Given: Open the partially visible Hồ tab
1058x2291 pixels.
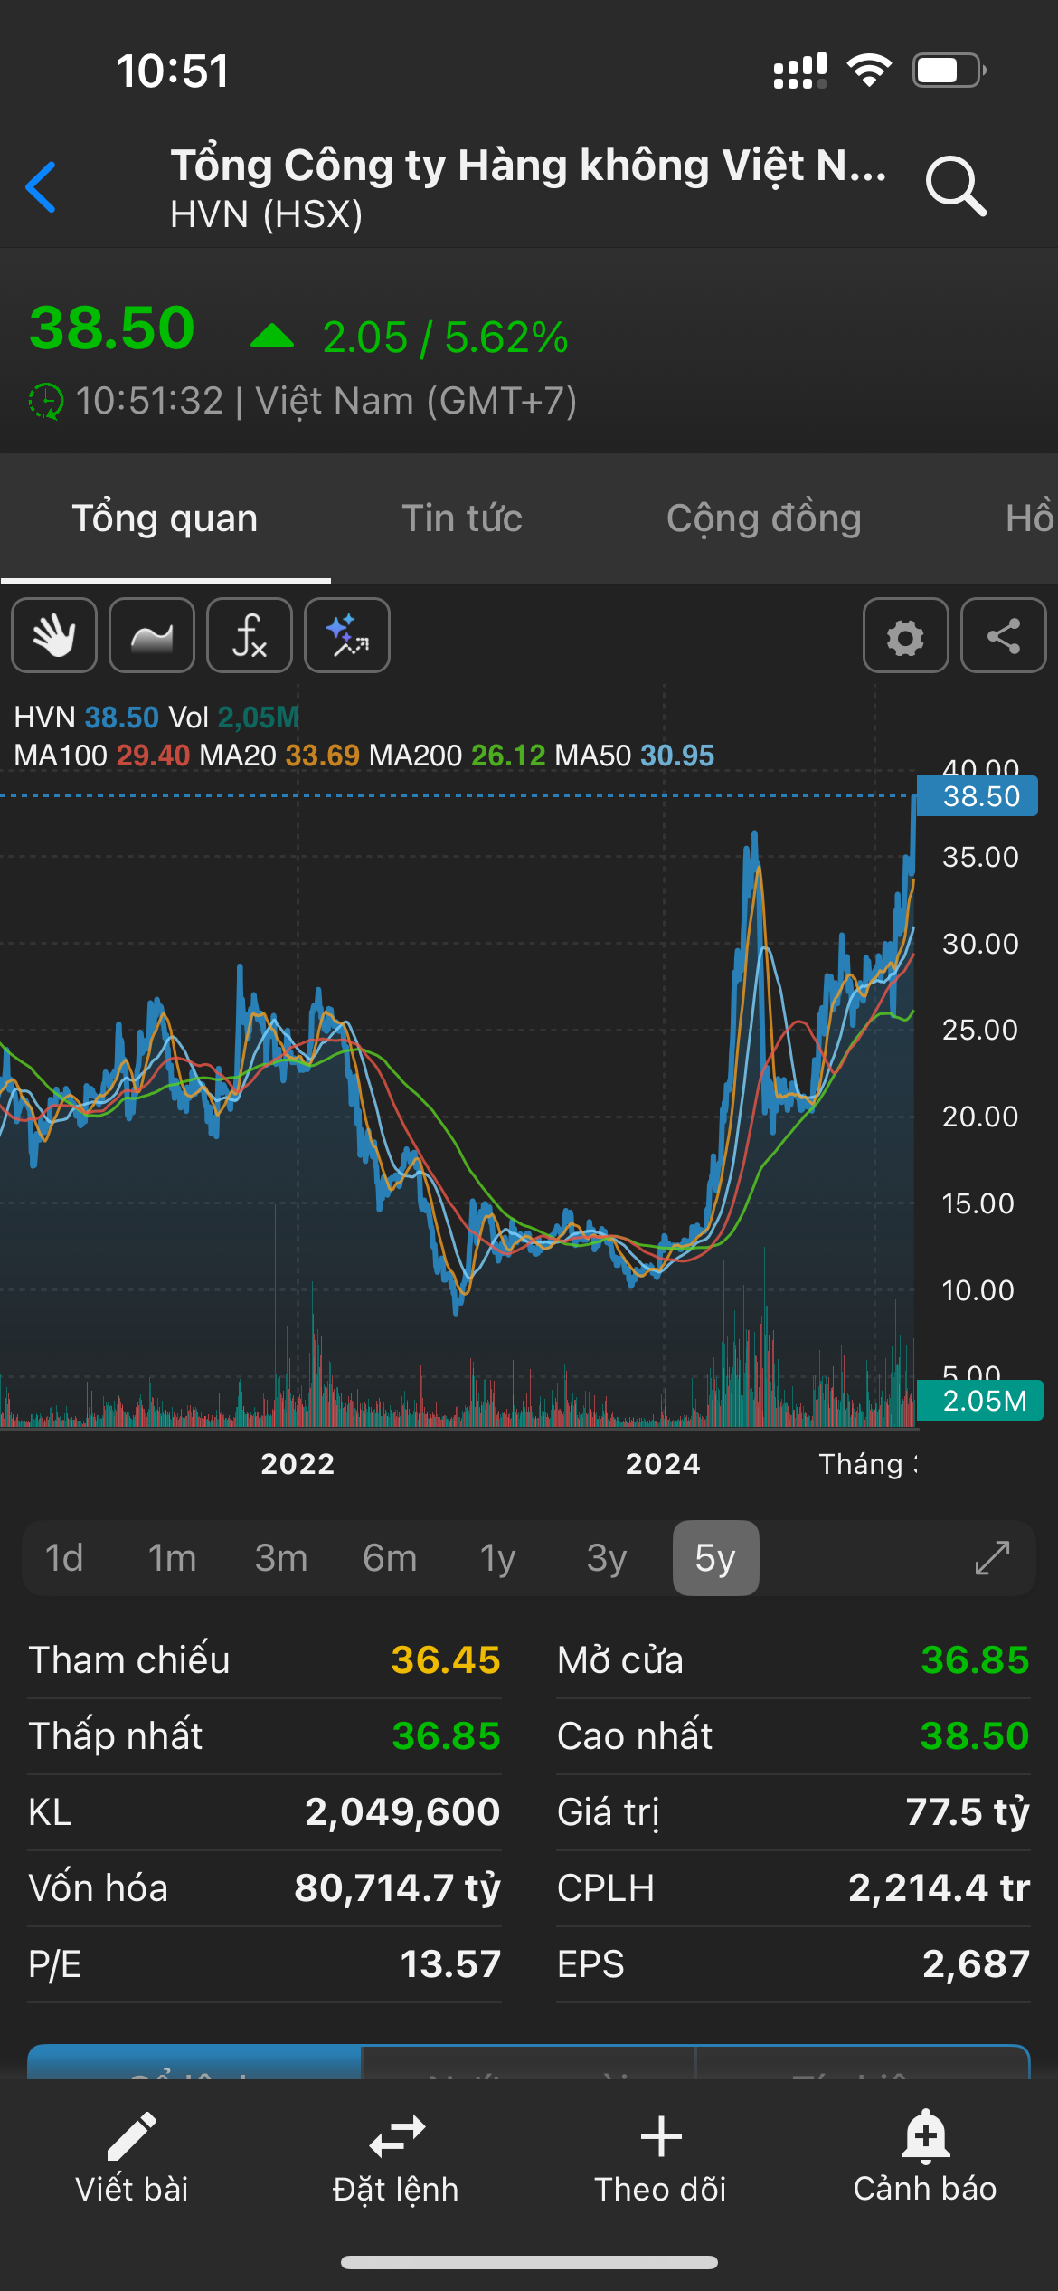Looking at the screenshot, I should (x=1030, y=518).
